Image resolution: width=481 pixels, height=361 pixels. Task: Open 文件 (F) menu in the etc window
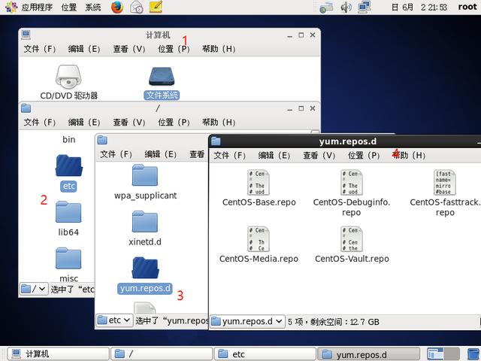click(x=116, y=154)
